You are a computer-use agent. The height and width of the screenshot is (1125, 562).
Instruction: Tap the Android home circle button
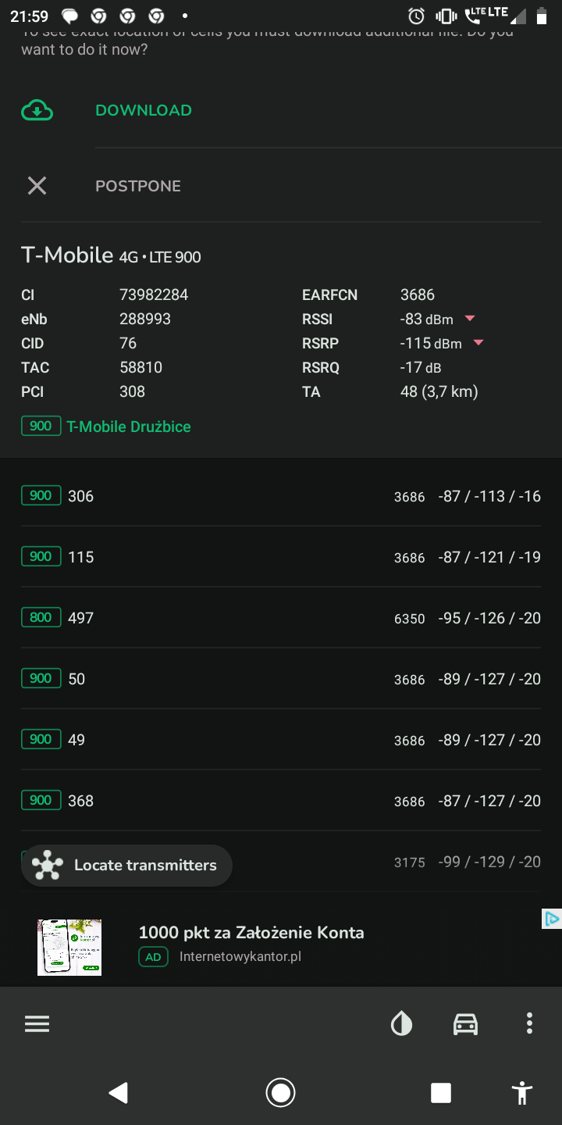click(280, 1092)
